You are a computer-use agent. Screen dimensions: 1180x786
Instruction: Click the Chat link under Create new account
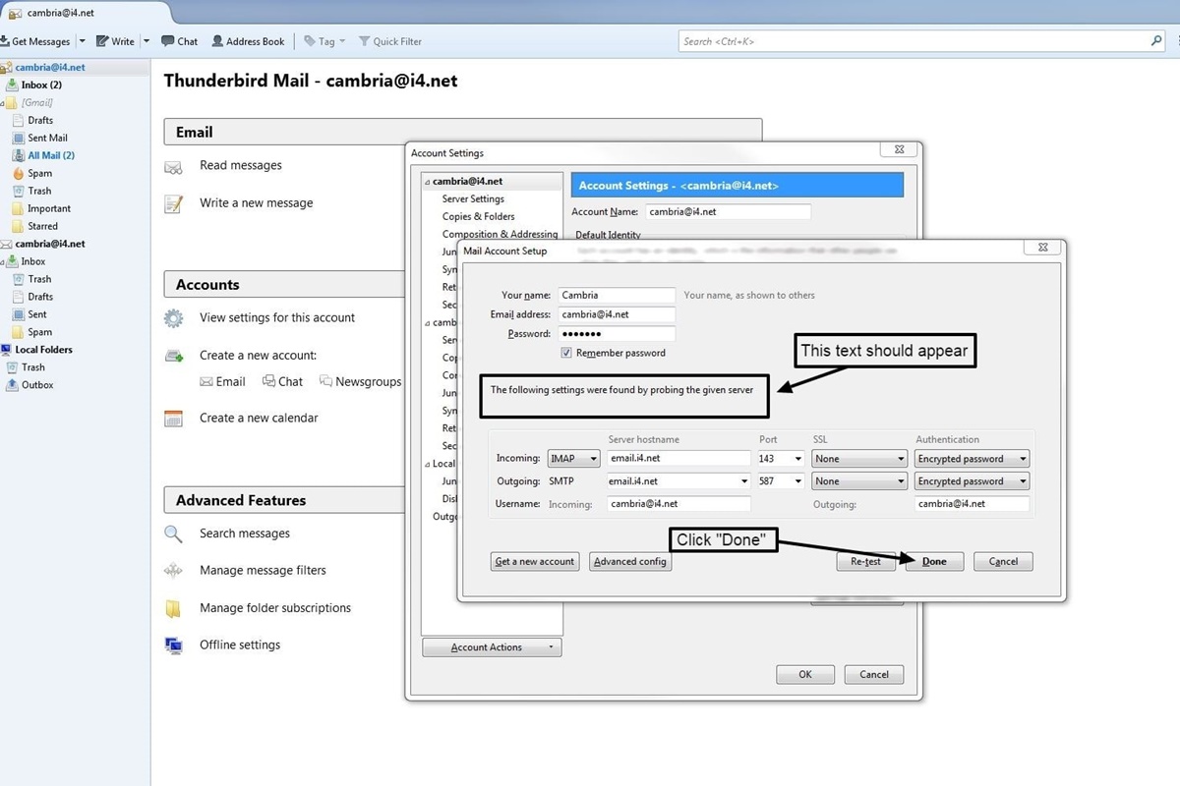pyautogui.click(x=282, y=381)
